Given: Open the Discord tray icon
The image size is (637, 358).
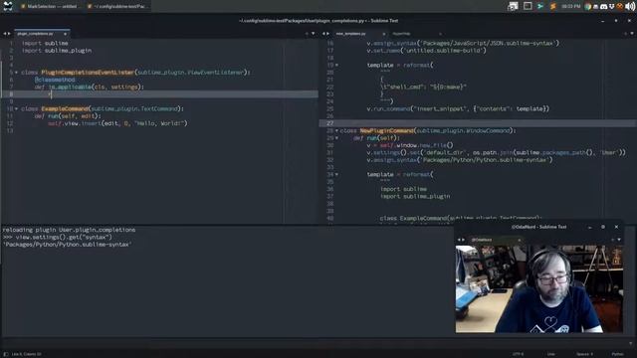Looking at the screenshot, I should coord(604,7).
